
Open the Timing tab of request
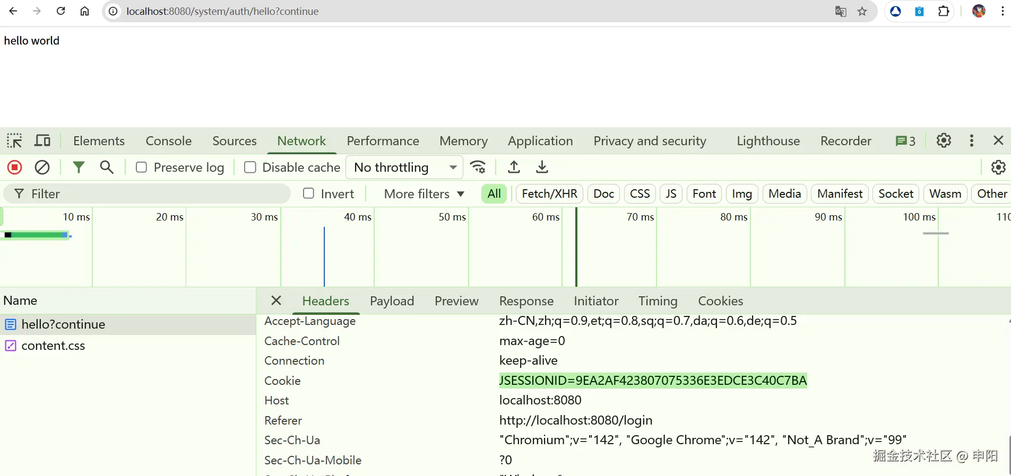[x=658, y=301]
